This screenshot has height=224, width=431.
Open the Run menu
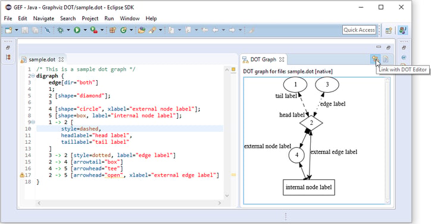(x=109, y=18)
